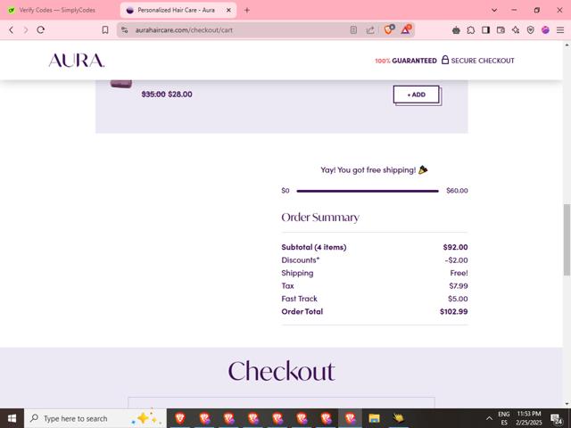The image size is (571, 428).
Task: Click the AURA logo
Action: pyautogui.click(x=77, y=61)
